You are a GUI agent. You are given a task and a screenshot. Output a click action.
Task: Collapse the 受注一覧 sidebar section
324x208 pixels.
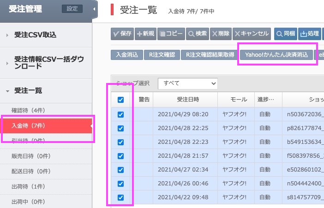pyautogui.click(x=46, y=91)
